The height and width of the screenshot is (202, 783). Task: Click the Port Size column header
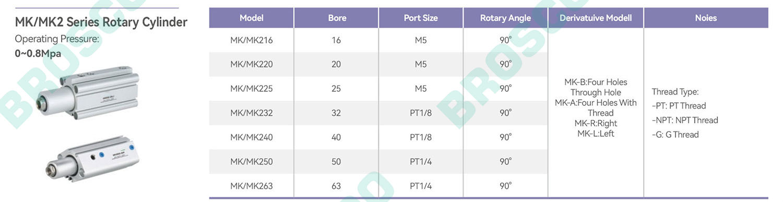click(x=421, y=18)
